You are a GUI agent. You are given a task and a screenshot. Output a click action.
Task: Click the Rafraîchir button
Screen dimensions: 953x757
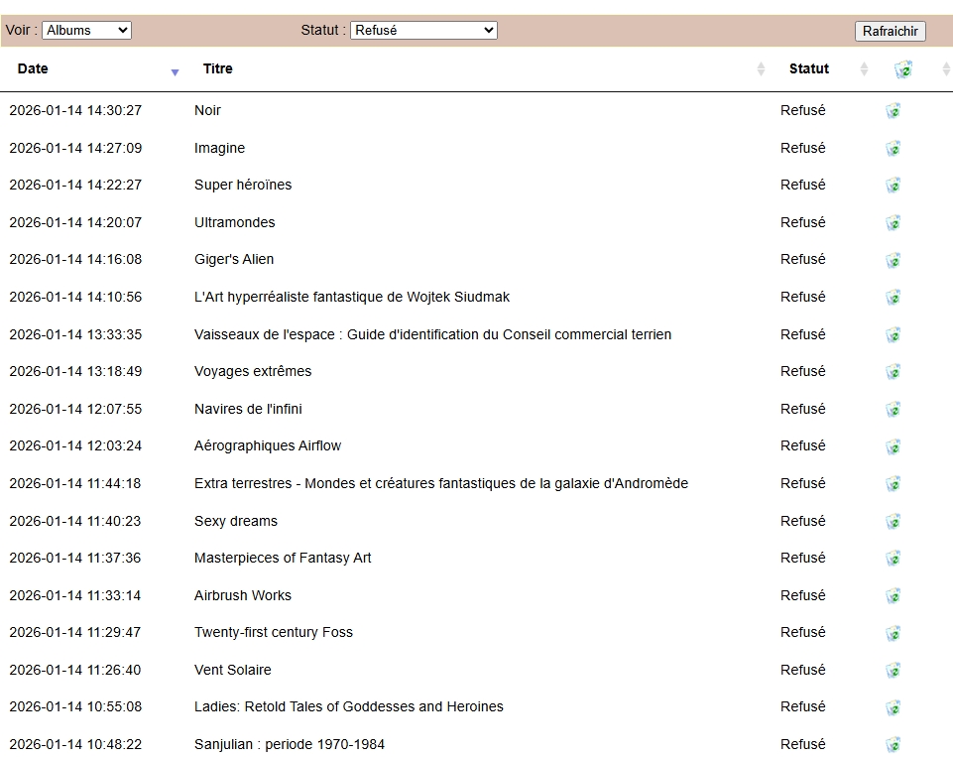(x=890, y=31)
